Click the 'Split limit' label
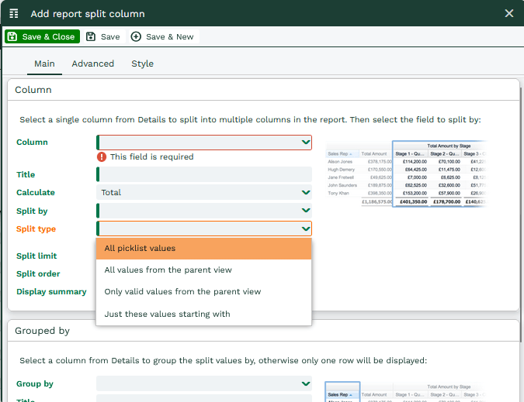 (x=36, y=256)
